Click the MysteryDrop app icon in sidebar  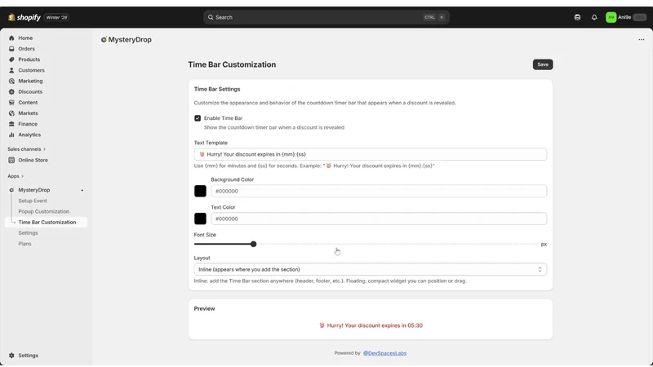click(11, 190)
